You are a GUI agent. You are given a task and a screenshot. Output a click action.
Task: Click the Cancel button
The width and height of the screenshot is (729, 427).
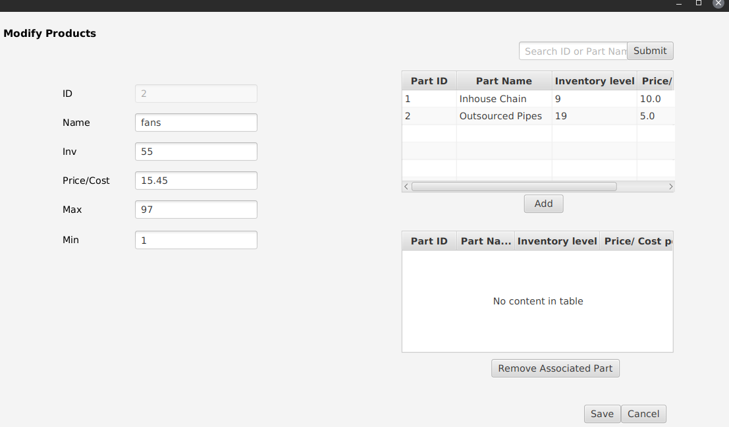643,413
